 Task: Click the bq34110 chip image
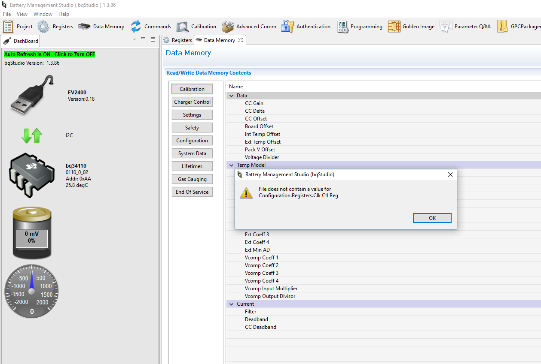(32, 176)
